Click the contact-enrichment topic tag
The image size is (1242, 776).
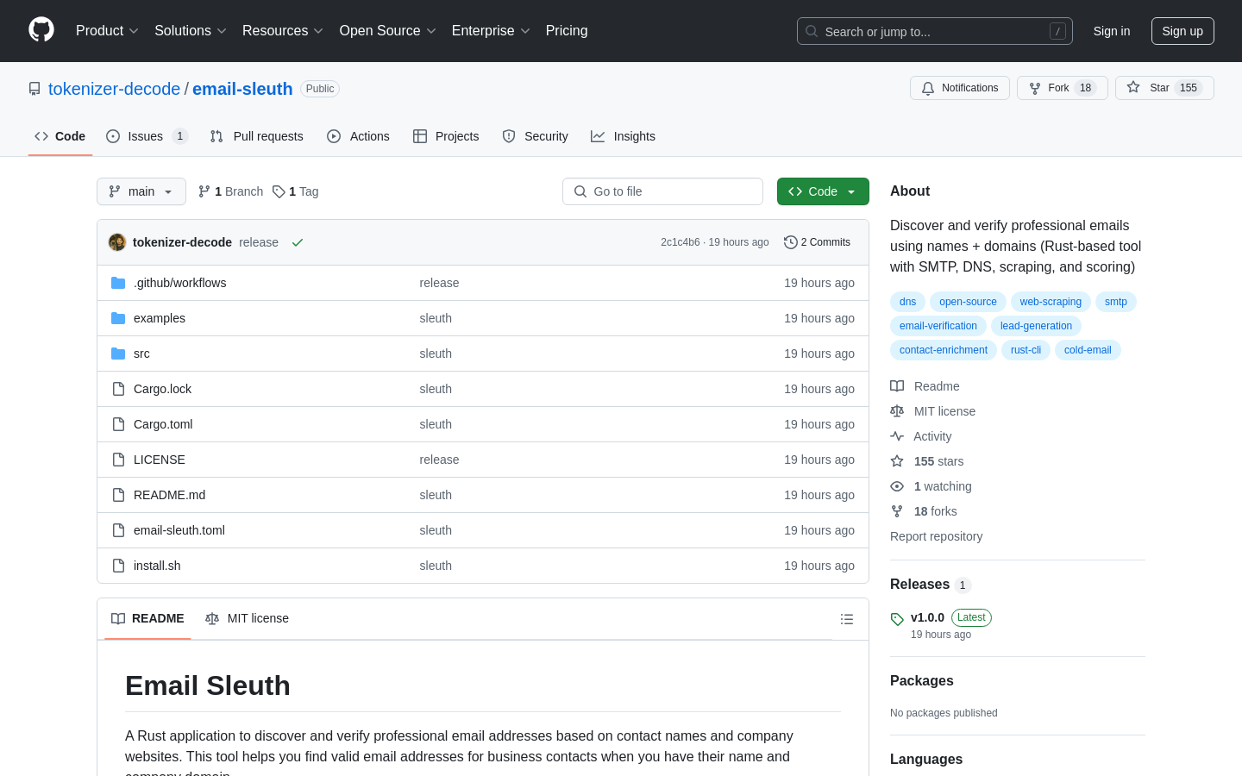[x=944, y=350]
